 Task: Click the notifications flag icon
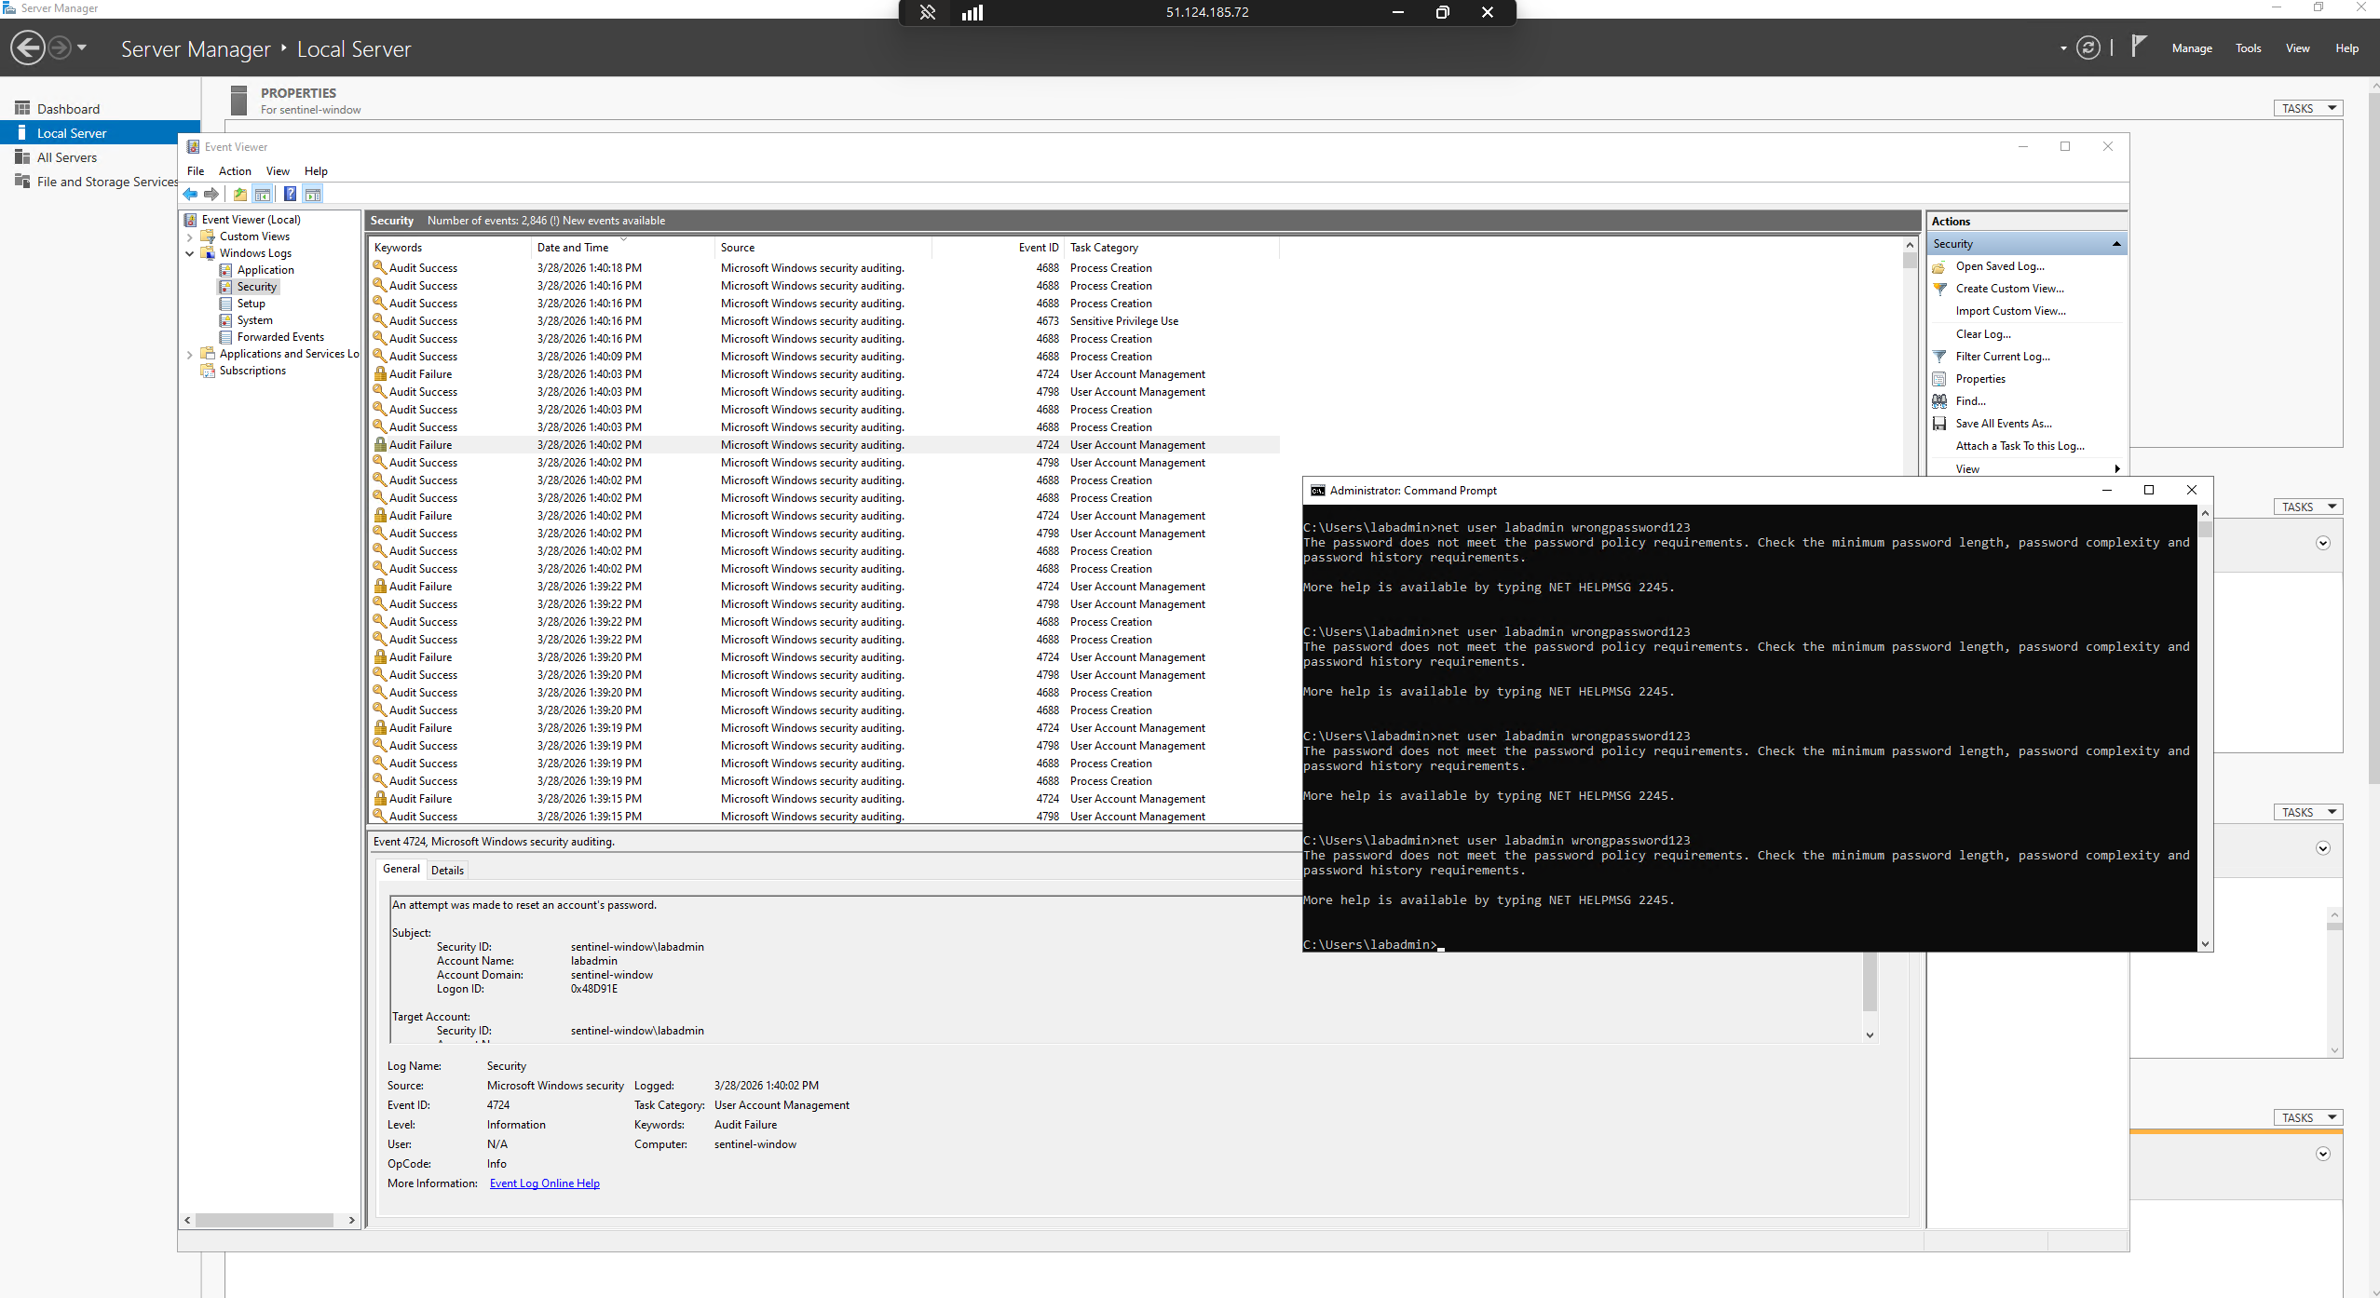point(2139,46)
